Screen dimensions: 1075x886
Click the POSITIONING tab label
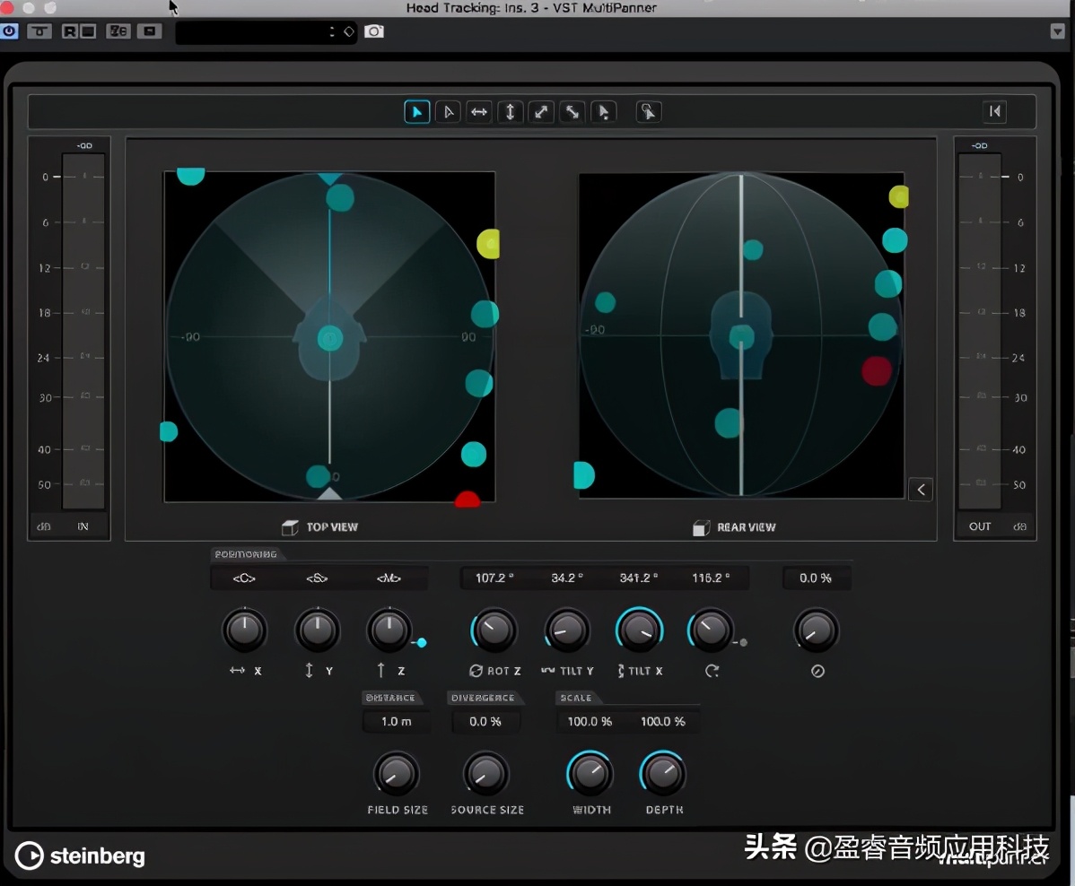tap(246, 554)
